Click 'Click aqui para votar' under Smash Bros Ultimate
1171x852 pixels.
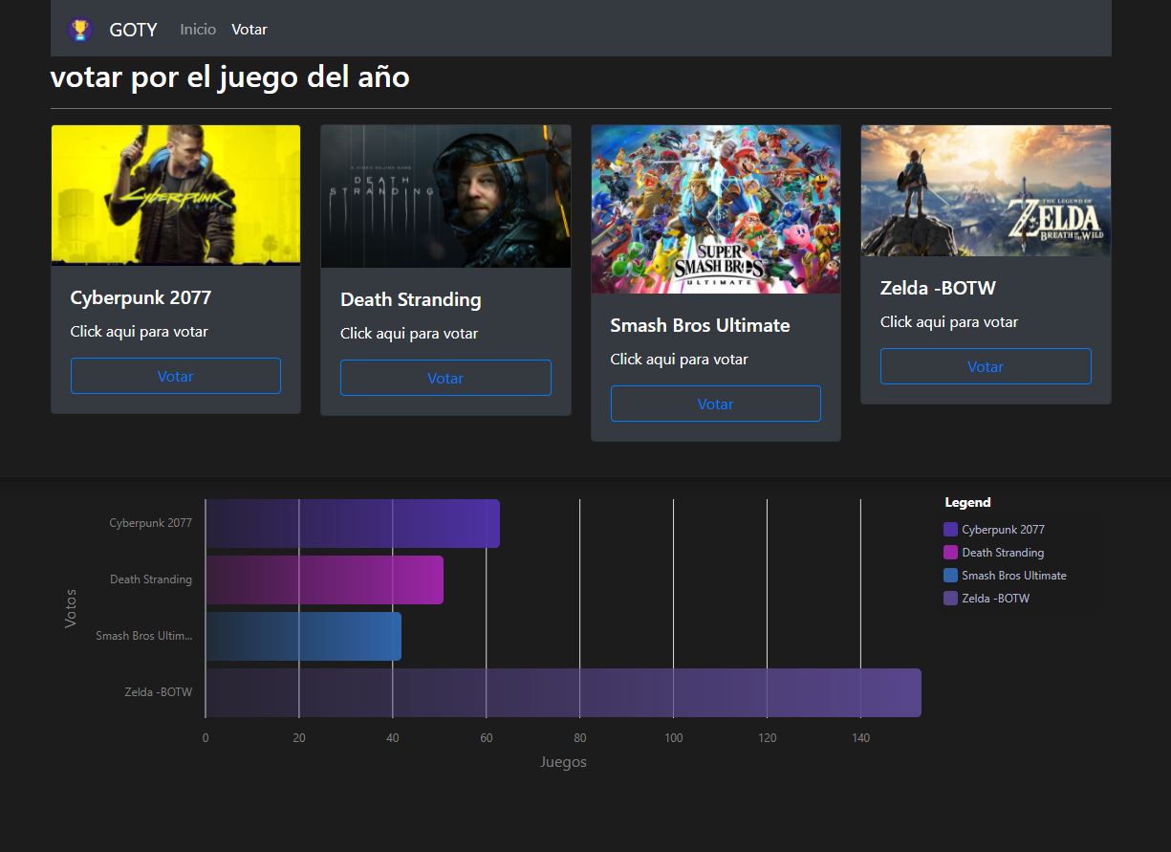680,360
